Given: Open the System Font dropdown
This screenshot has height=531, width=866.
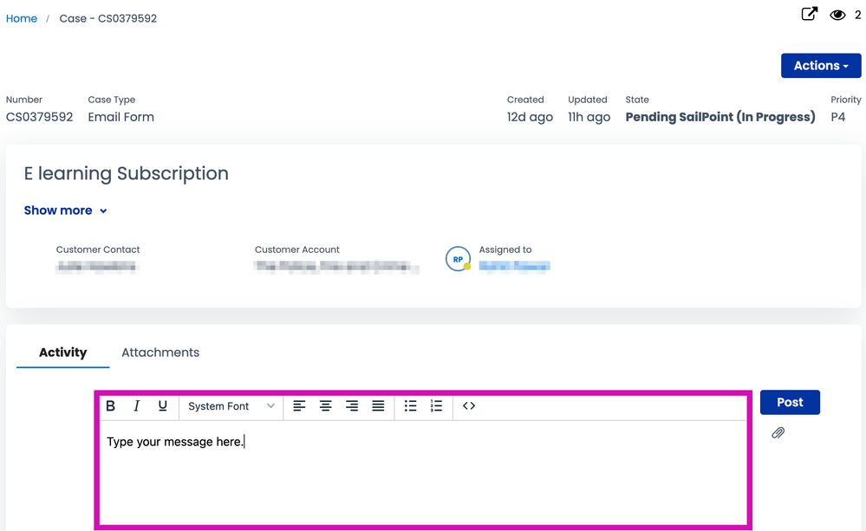Looking at the screenshot, I should tap(231, 406).
